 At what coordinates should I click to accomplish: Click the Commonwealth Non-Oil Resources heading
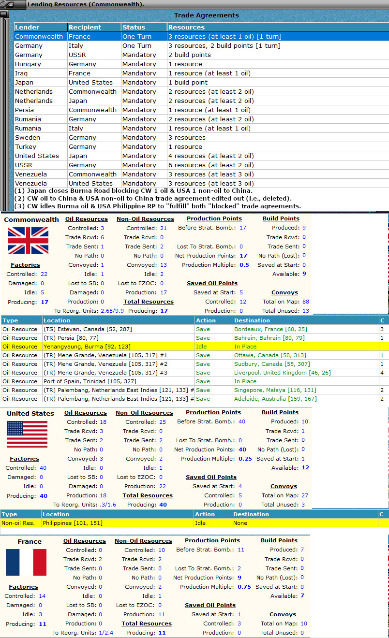(x=146, y=219)
